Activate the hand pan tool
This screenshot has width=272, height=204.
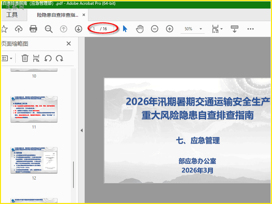click(x=140, y=29)
